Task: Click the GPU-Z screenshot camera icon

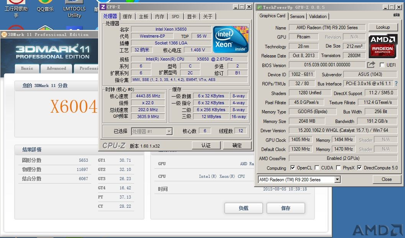Action: click(396, 15)
